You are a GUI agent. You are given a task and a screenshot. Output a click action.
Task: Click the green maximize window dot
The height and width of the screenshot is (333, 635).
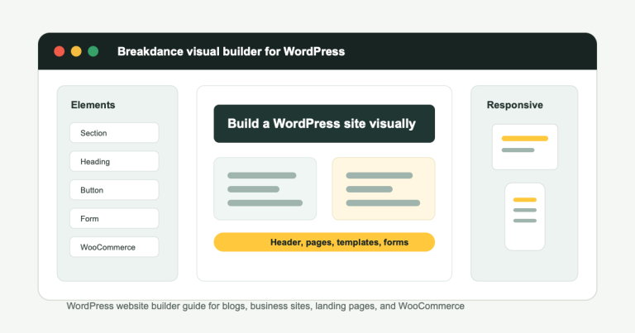(x=93, y=51)
